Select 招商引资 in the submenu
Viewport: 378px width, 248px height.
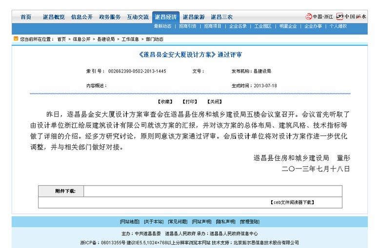[187, 26]
